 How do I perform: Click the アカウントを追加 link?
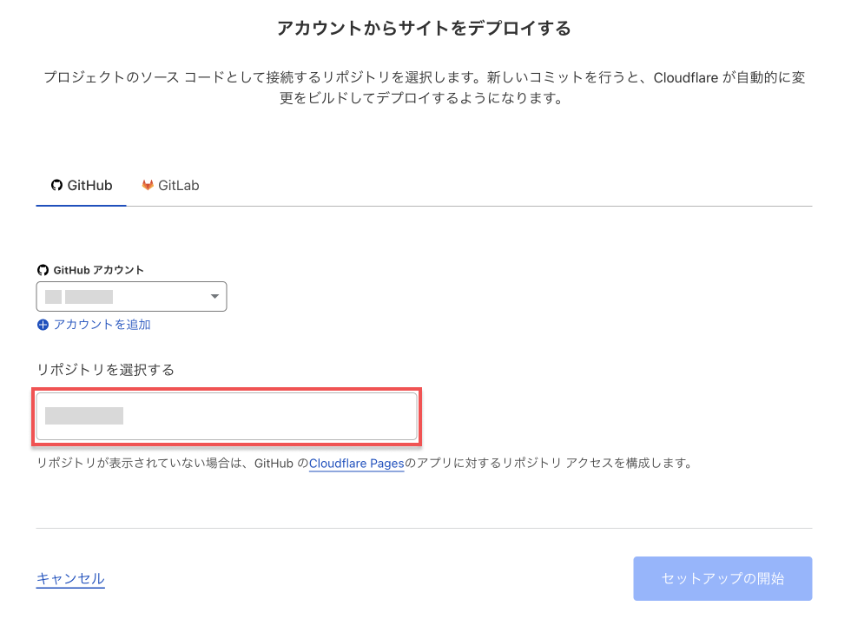[102, 325]
